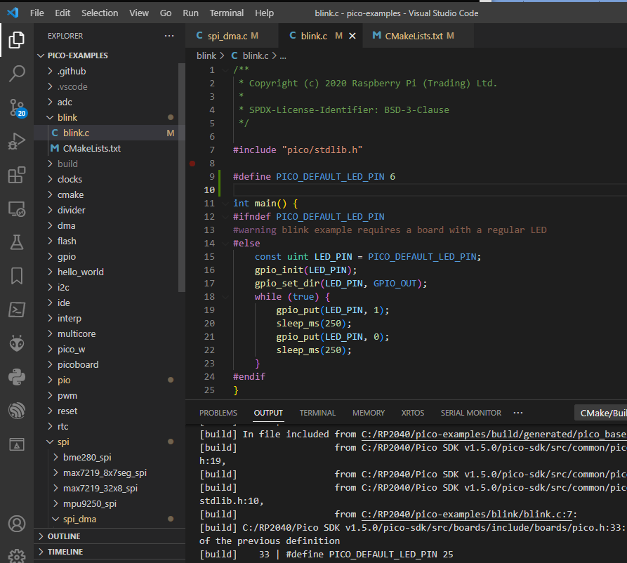
Task: Open Source Control with 20 changes badge
Action: point(16,107)
